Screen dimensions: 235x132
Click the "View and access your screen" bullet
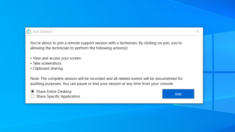click(57, 58)
